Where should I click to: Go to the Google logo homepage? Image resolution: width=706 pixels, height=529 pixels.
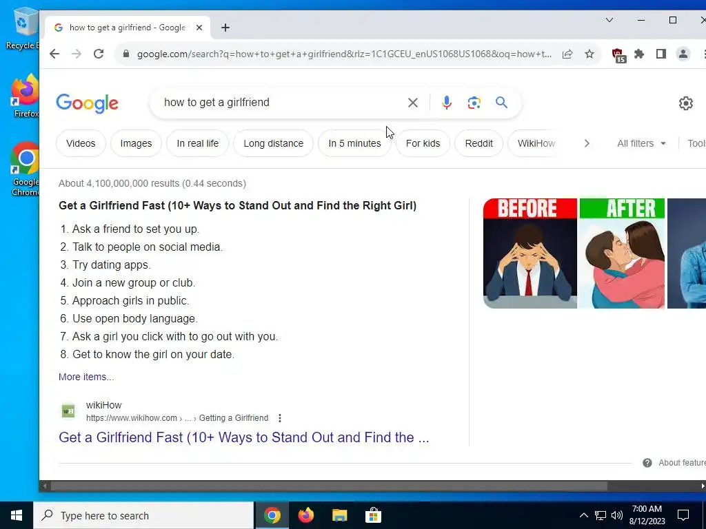88,104
